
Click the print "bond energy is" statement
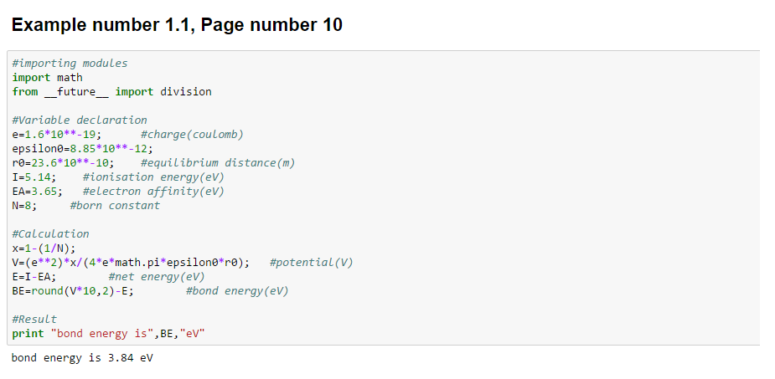[108, 334]
